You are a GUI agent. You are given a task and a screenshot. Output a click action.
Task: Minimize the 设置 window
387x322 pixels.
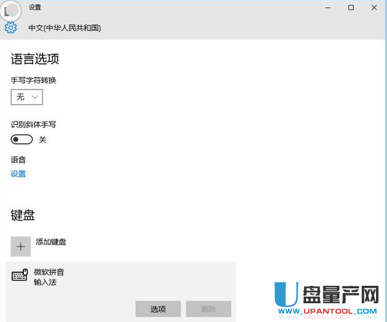pyautogui.click(x=327, y=8)
